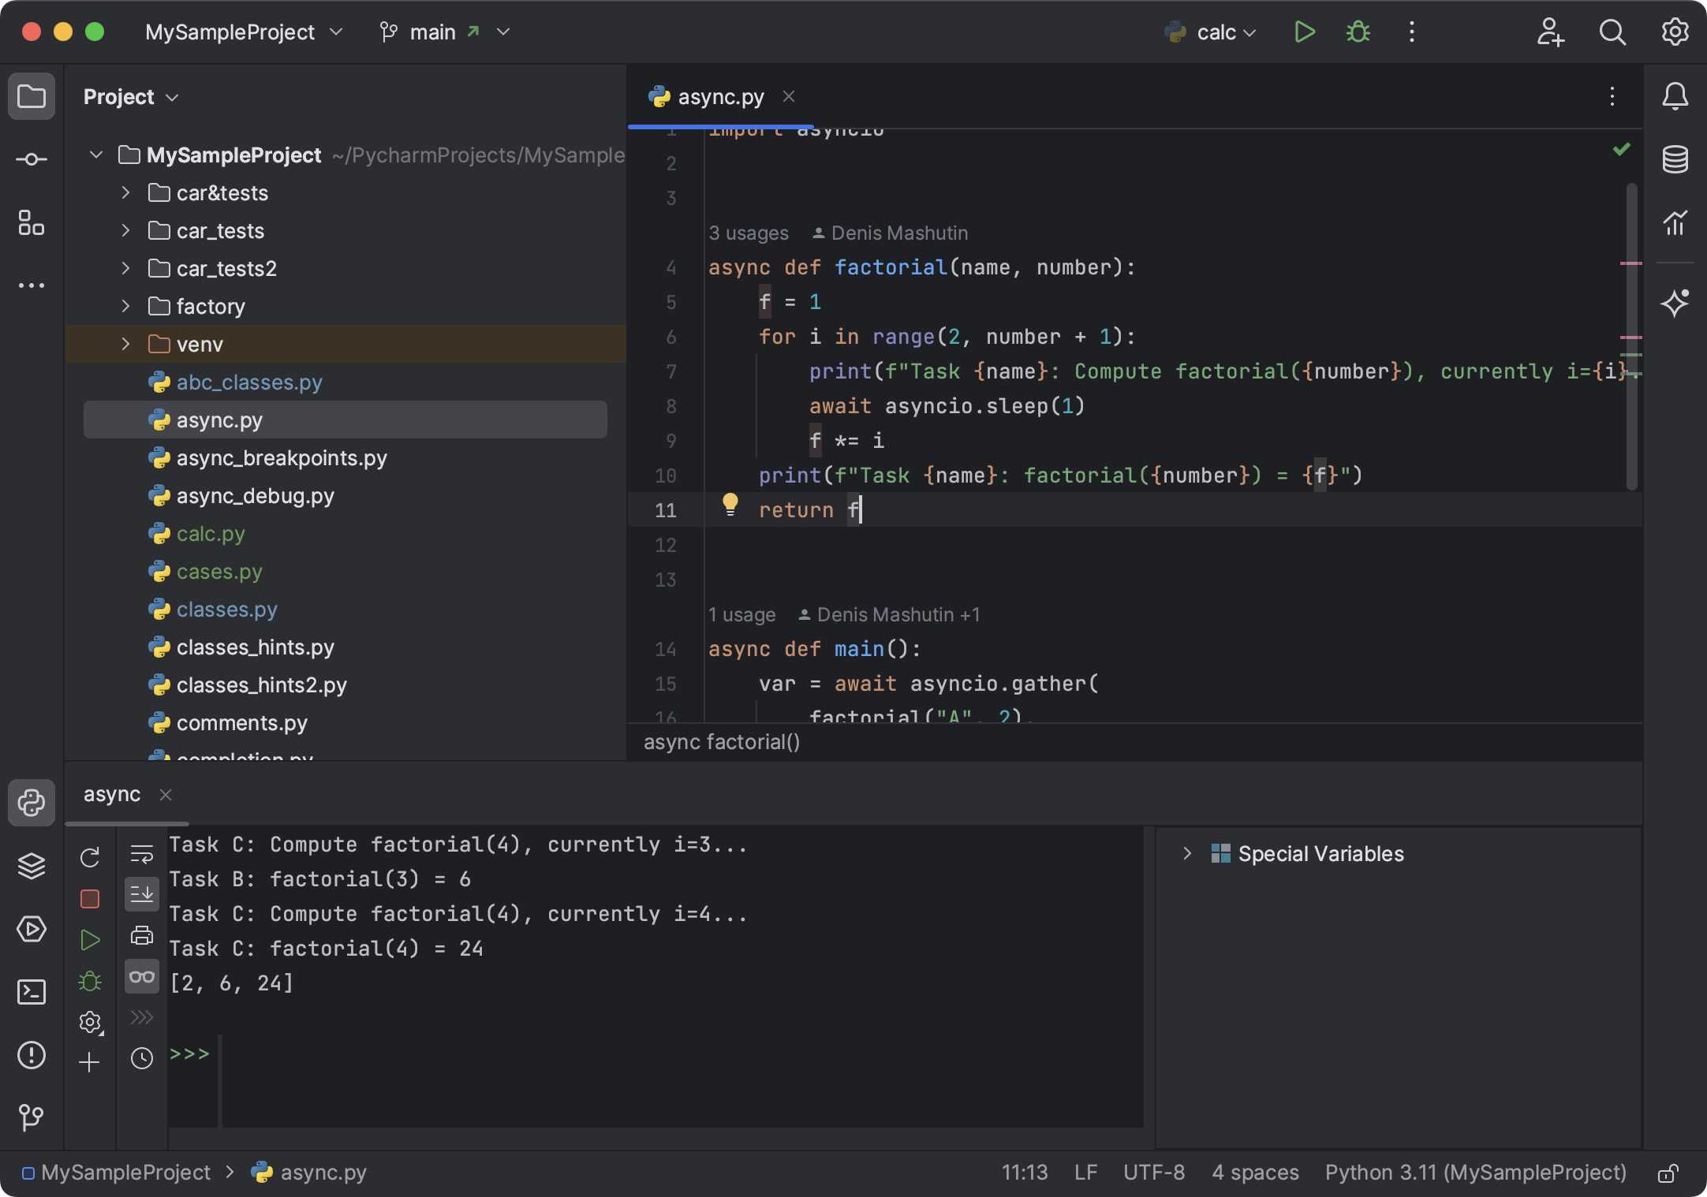Click the 11:13 position indicator in status bar
This screenshot has height=1197, width=1707.
(x=1024, y=1173)
